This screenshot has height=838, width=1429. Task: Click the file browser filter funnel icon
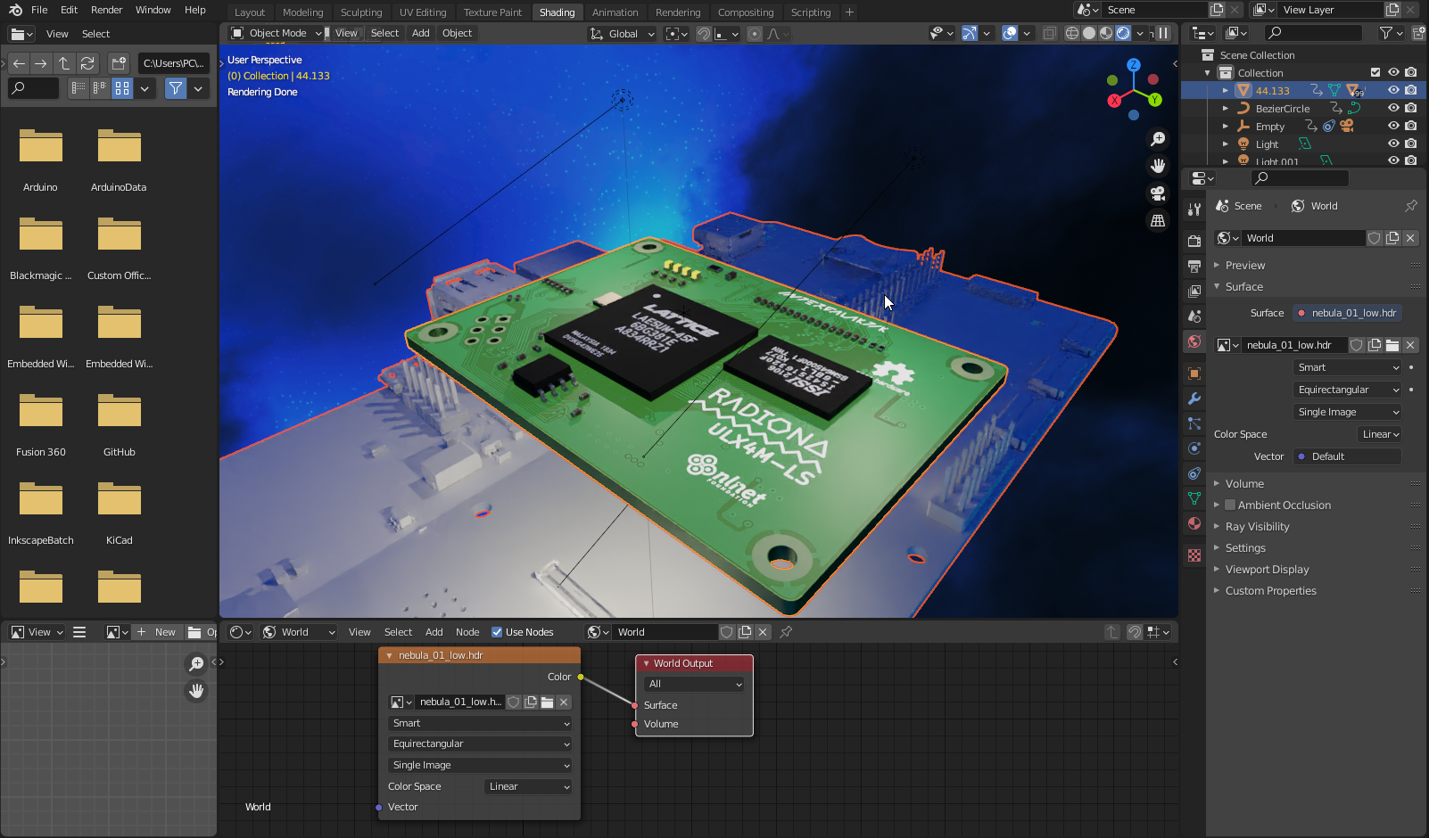point(176,88)
